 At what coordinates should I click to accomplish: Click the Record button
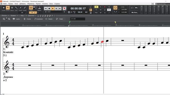click(64, 8)
